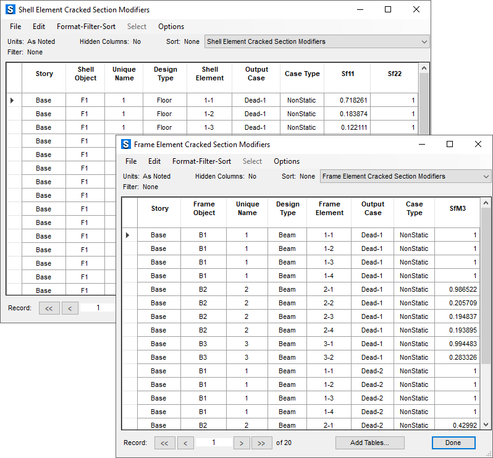Click previous record button in Shell window
Image resolution: width=493 pixels, height=458 pixels.
click(x=70, y=308)
